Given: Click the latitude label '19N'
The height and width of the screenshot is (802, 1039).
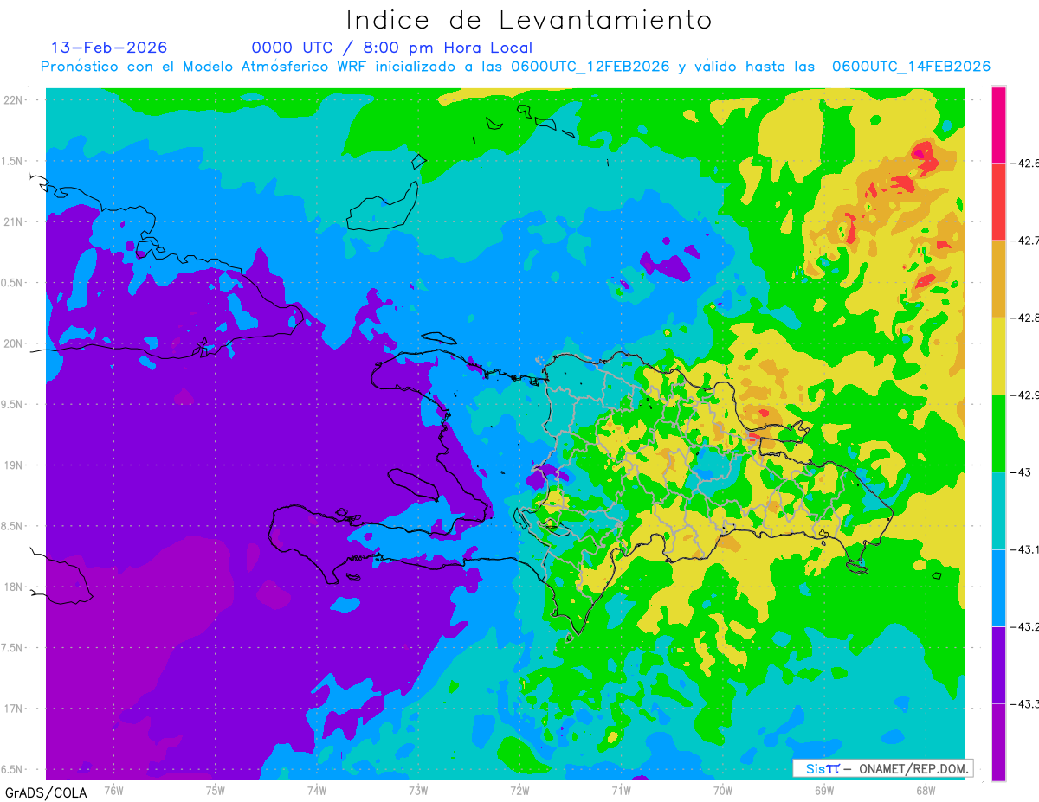Looking at the screenshot, I should click(14, 465).
